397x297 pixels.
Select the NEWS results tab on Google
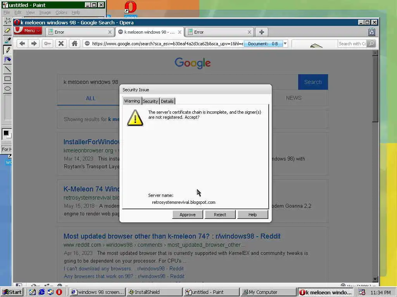pos(294,98)
